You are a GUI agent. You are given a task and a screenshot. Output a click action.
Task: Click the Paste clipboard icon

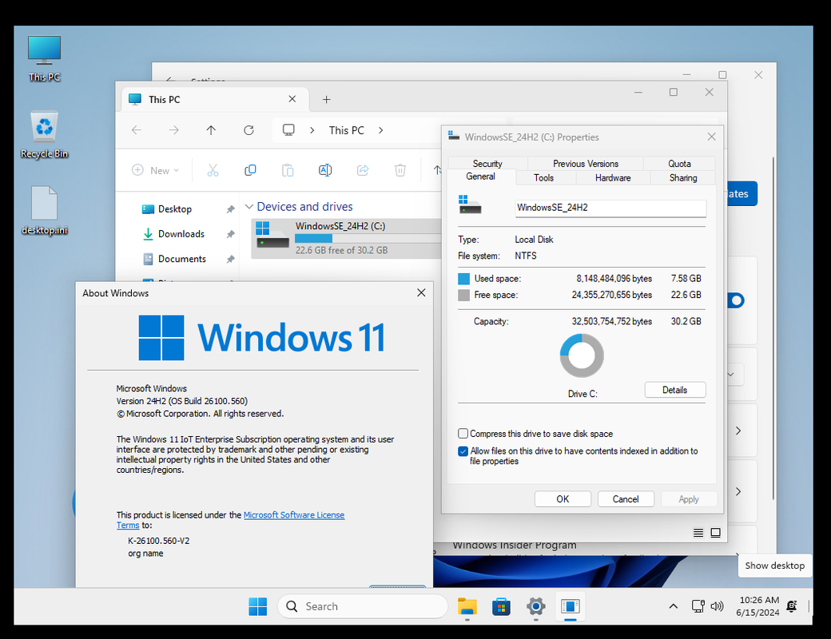[287, 170]
